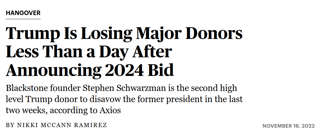Viewport: 332px width, 136px height.
Task: Click the word 'Blackstone' in the summary
Action: click(27, 88)
